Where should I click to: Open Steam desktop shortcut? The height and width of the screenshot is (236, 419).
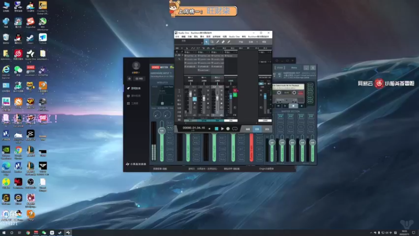30,39
